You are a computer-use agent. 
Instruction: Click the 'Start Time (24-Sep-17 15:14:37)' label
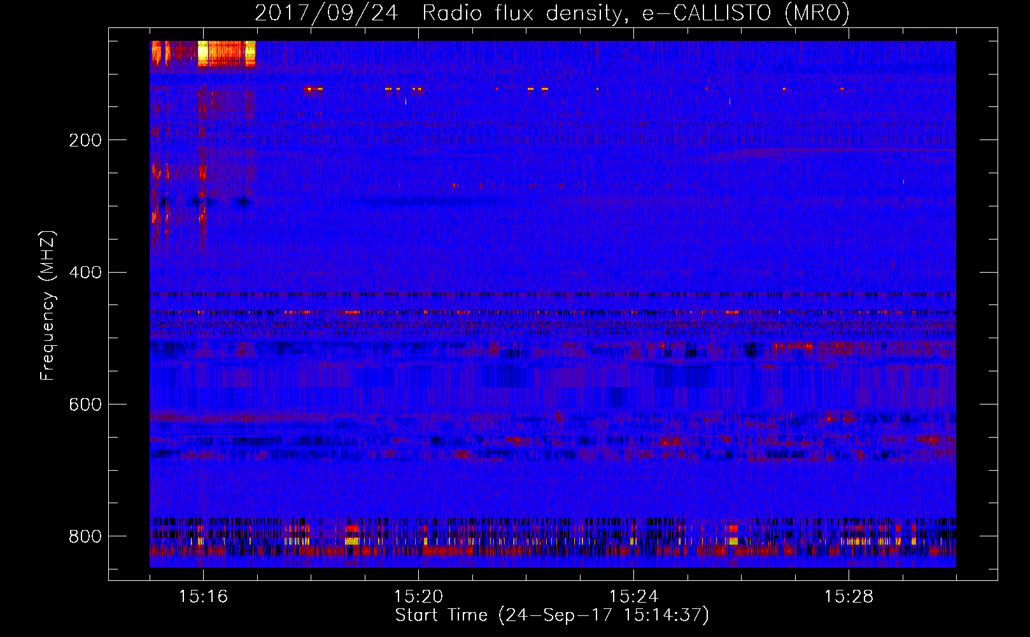[552, 615]
